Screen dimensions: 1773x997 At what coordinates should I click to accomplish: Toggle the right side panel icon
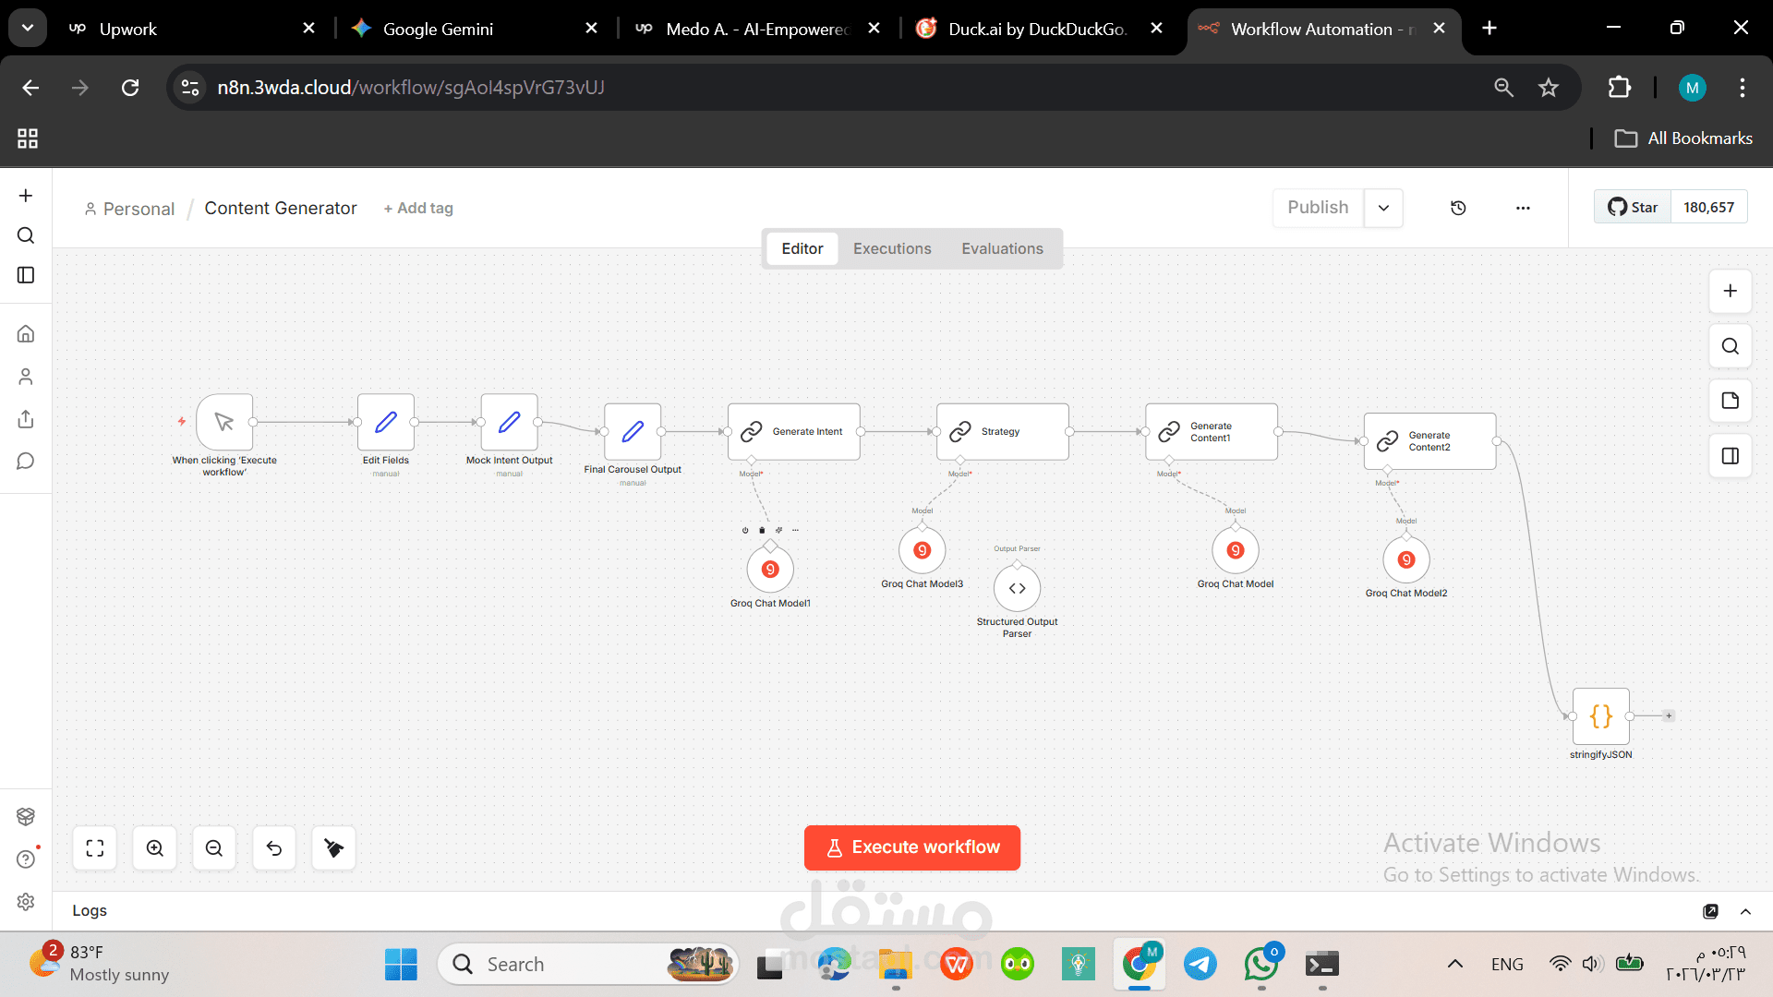tap(1730, 456)
